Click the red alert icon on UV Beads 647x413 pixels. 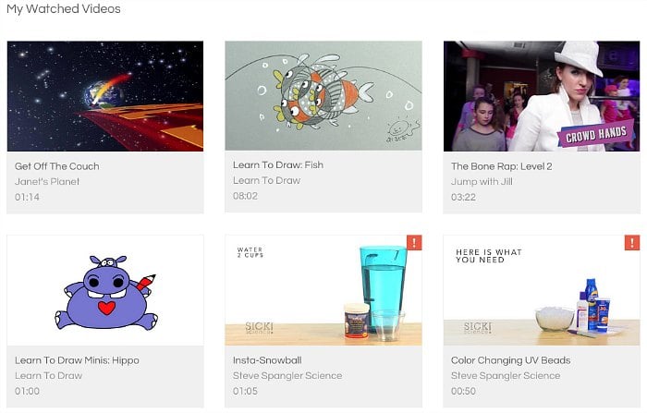632,243
